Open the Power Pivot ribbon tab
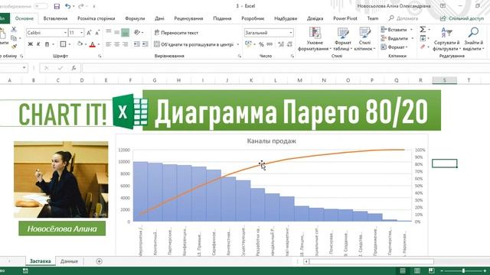Viewport: 490px width, 275px height. 345,18
